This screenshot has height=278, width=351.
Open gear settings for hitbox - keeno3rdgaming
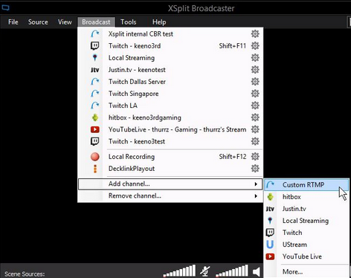point(255,117)
